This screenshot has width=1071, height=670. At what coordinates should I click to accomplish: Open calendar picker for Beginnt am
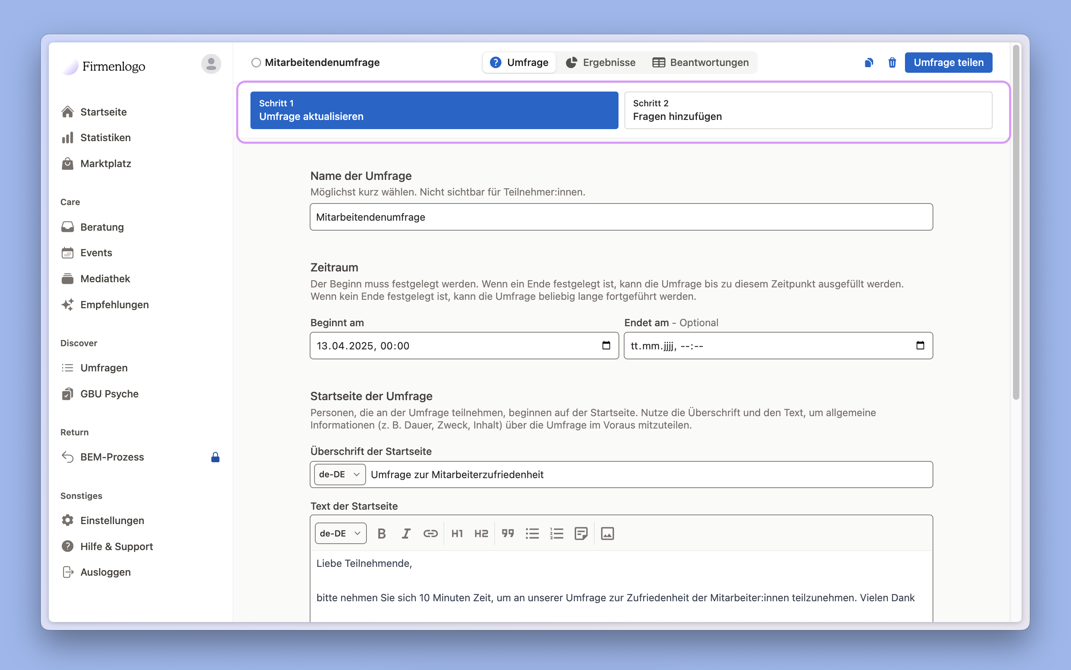coord(606,346)
